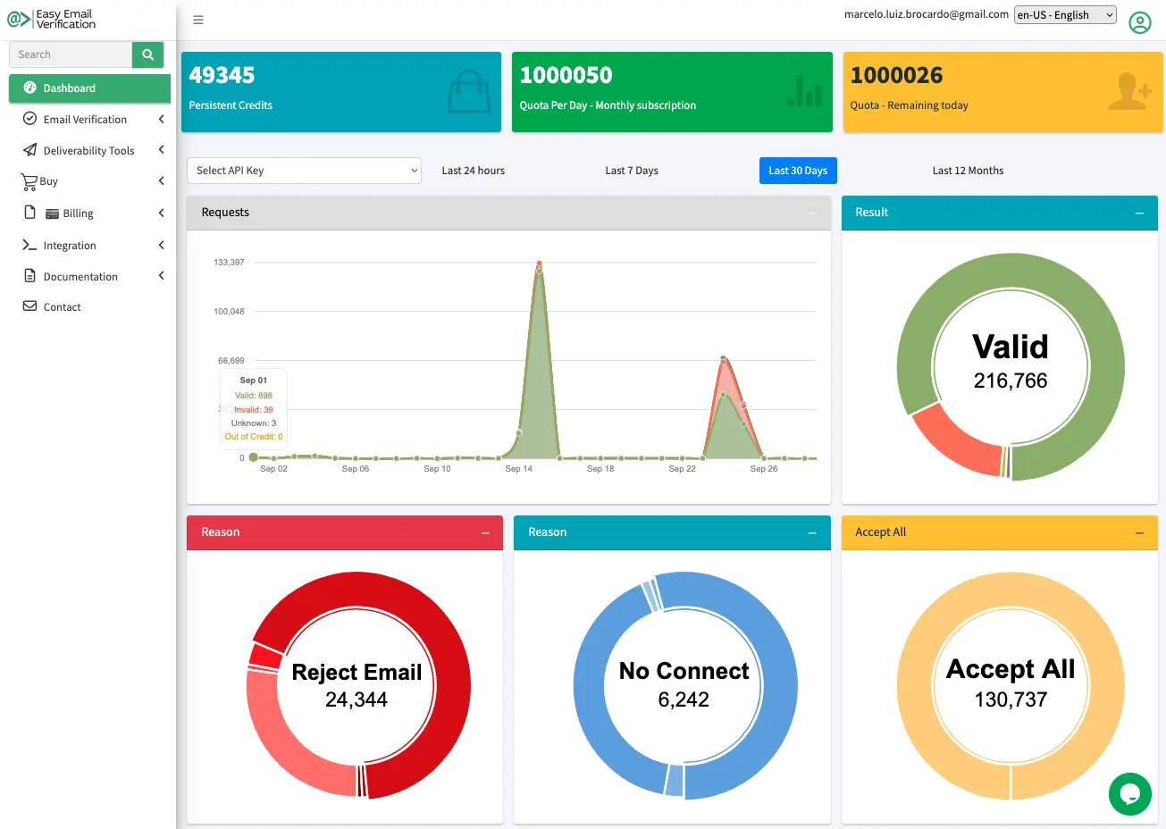
Task: Open the Select API Key dropdown
Action: [304, 171]
